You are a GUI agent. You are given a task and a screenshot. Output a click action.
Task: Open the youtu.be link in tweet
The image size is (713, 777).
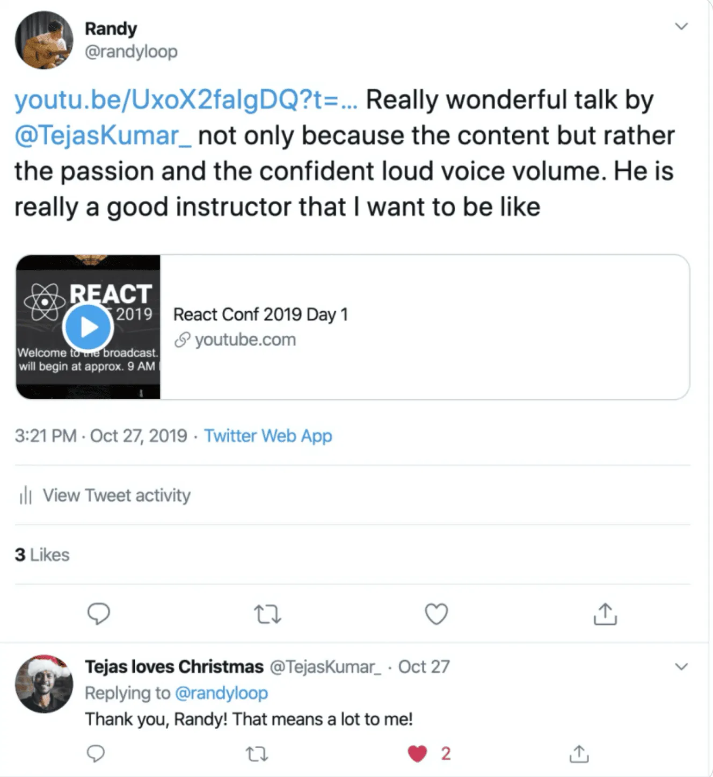click(185, 100)
